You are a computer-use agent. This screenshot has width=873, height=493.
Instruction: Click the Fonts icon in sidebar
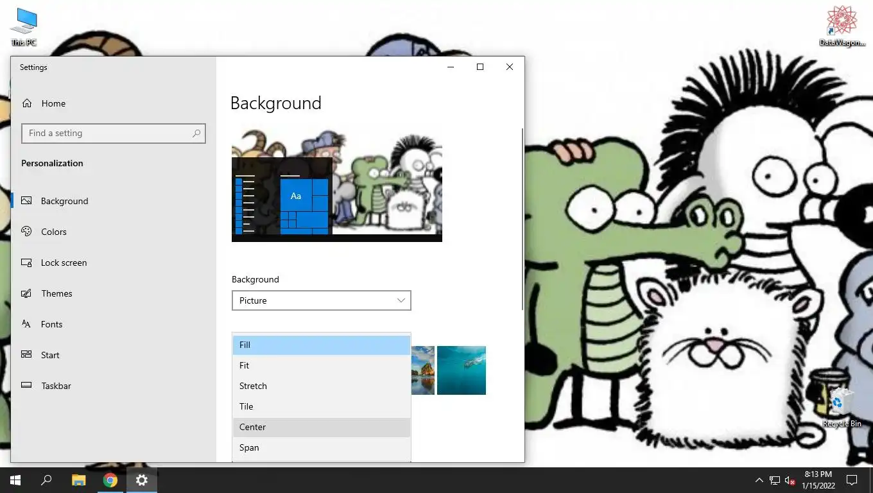click(x=27, y=324)
